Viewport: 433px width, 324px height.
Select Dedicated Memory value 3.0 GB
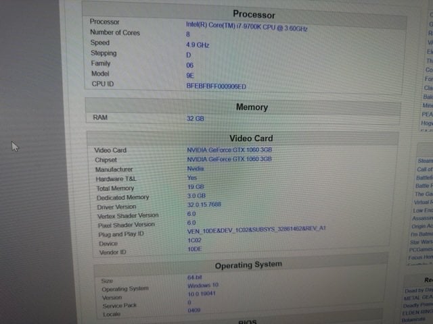pos(197,196)
